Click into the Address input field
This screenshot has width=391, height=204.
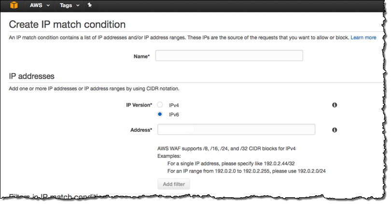tap(236, 130)
